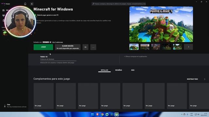Click the icon button next to Elegir edición
209x117 pixels.
86,47
